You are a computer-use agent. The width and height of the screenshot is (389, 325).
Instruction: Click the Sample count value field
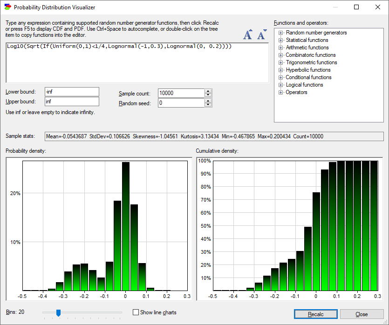point(181,93)
